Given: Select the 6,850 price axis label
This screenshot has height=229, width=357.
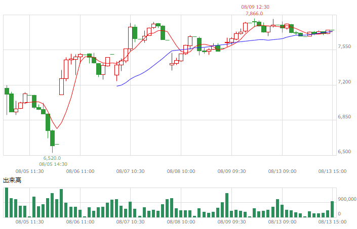Looking at the screenshot, I should pos(344,117).
